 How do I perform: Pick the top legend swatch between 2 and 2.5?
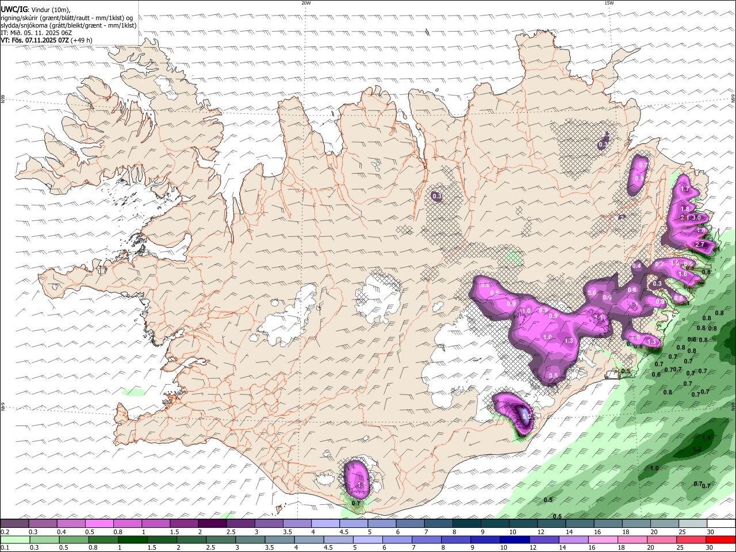212,523
